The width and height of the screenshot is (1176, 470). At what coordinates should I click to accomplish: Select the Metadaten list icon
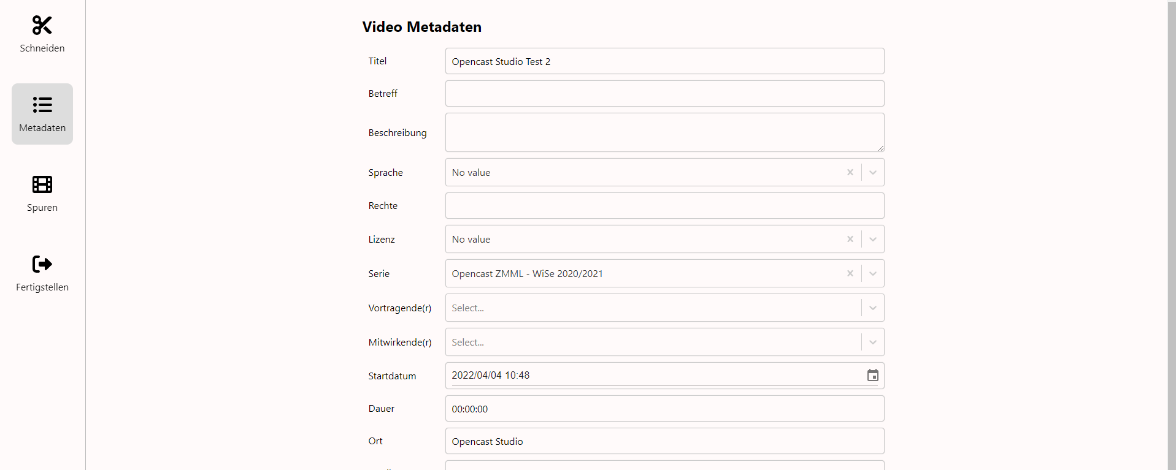tap(42, 105)
